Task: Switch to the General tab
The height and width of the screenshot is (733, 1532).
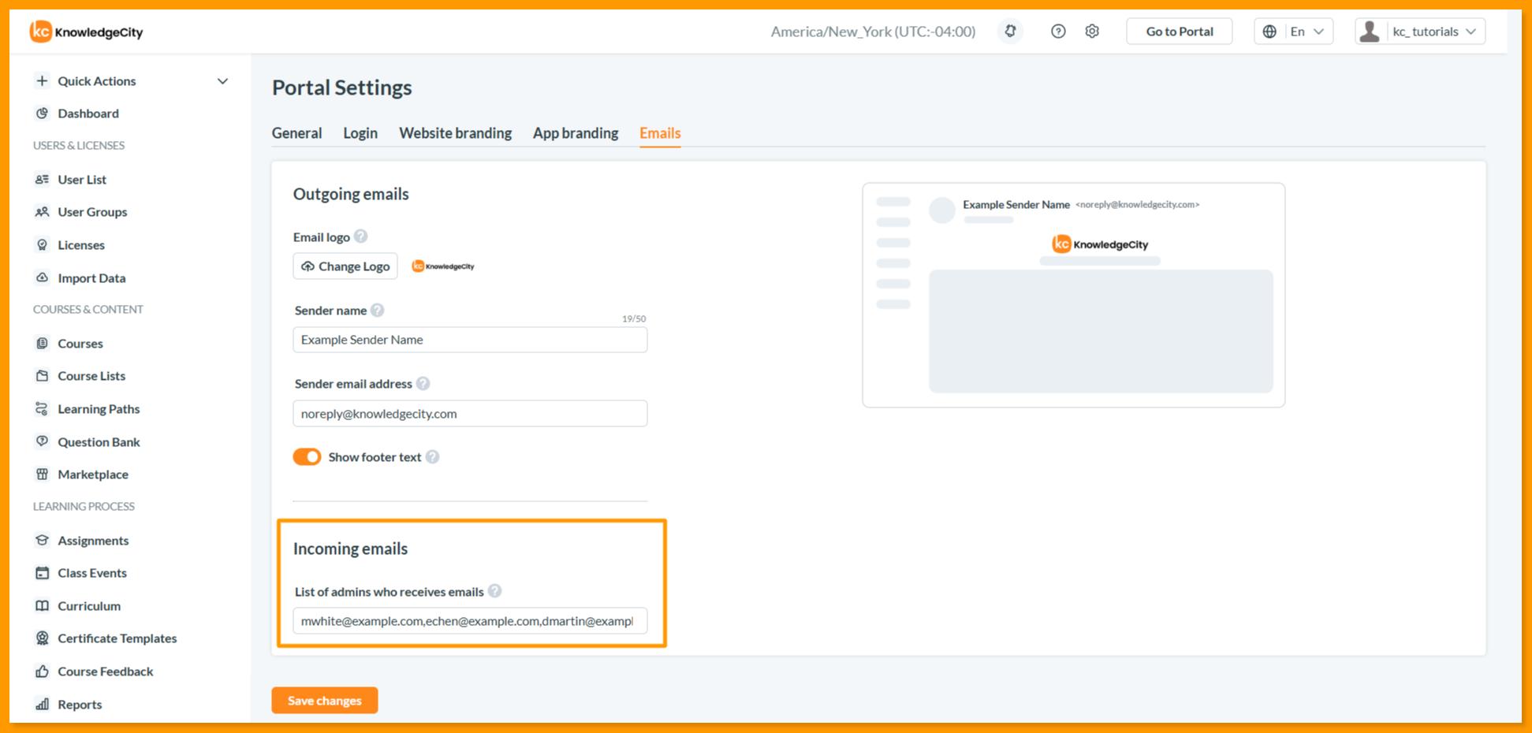Action: coord(297,133)
